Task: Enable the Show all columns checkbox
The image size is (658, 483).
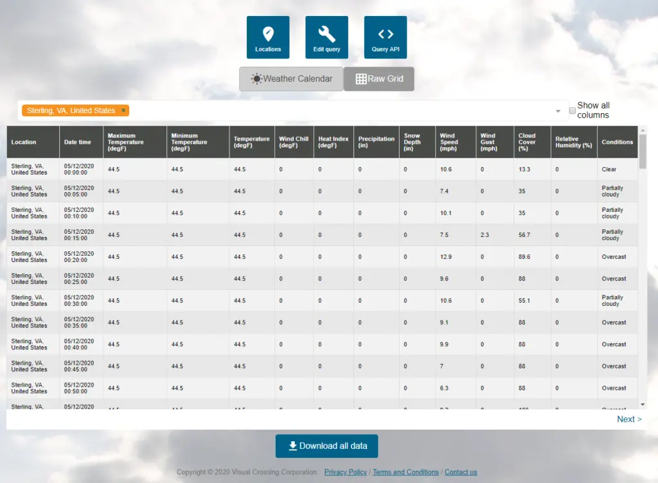Action: coord(573,110)
